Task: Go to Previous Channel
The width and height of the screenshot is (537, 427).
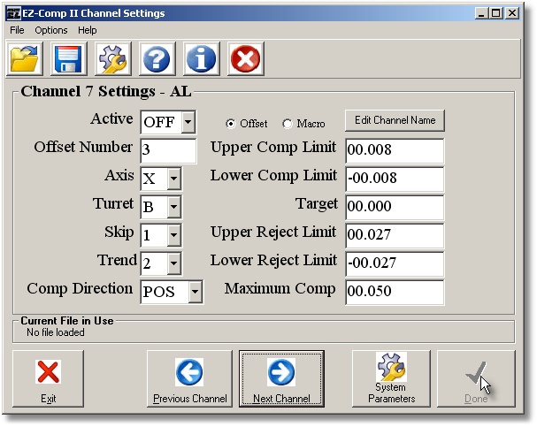Action: pos(189,378)
